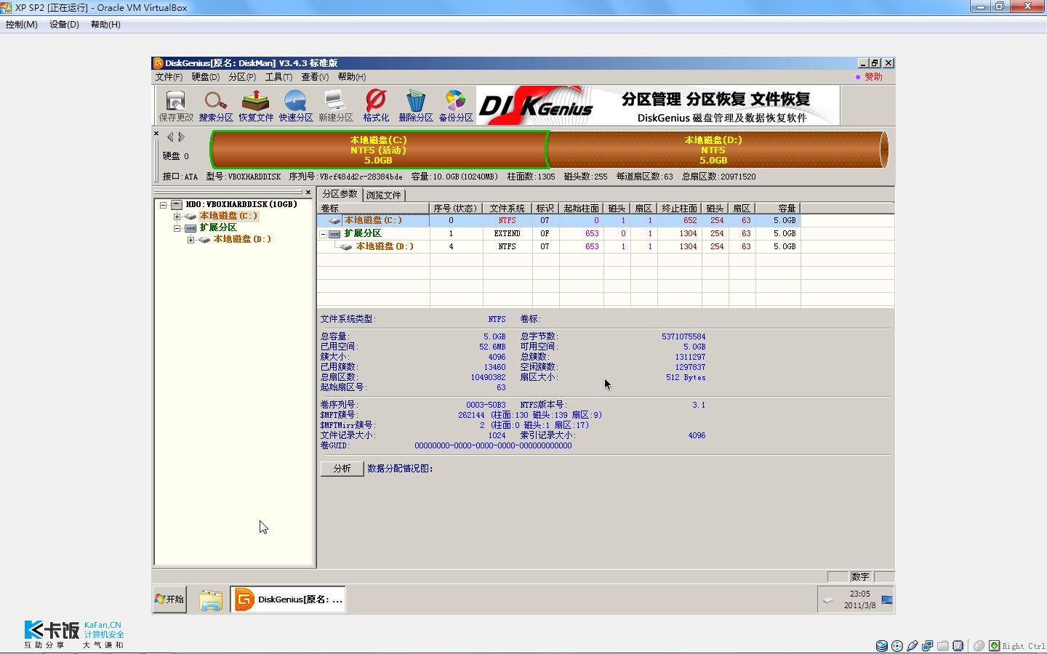Click the 快速分区 quick partition icon
The image size is (1047, 654).
[296, 105]
